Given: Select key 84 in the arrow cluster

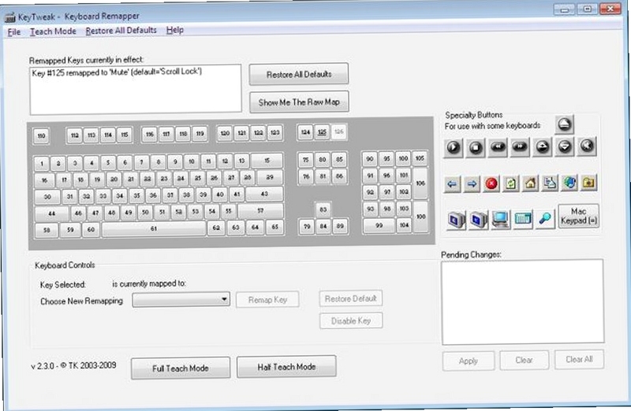Looking at the screenshot, I should [x=323, y=226].
